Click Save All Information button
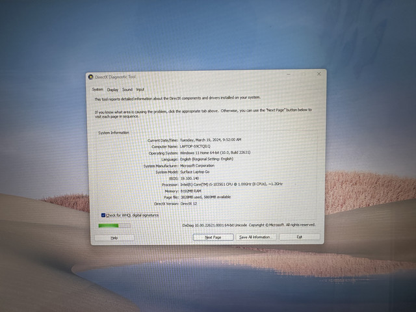 coord(256,237)
